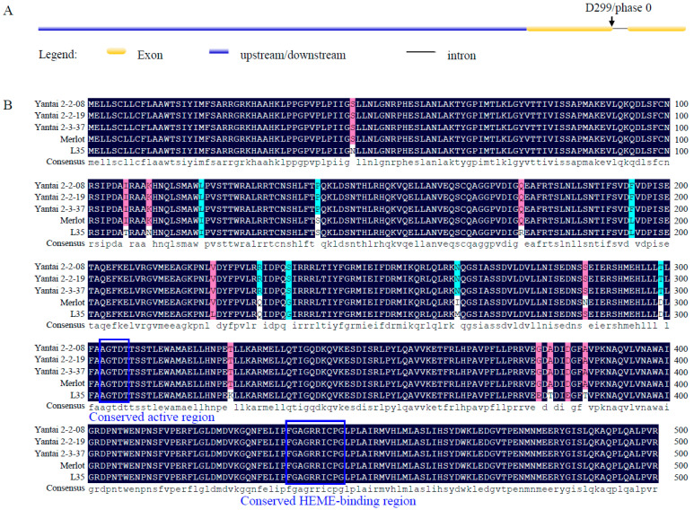The image size is (694, 510).
Task: Click the 'Merlot' label of the FAAGTD row
Action: tap(72, 383)
